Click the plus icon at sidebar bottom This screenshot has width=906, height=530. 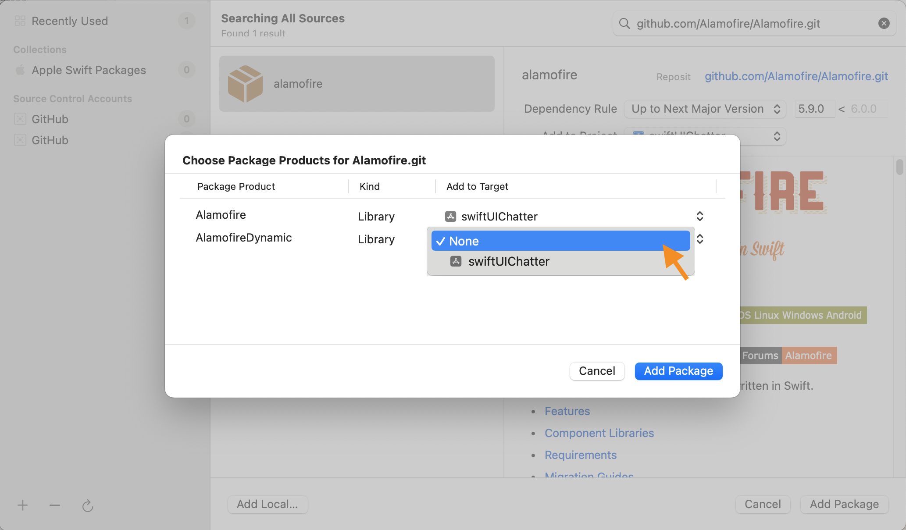pyautogui.click(x=22, y=505)
